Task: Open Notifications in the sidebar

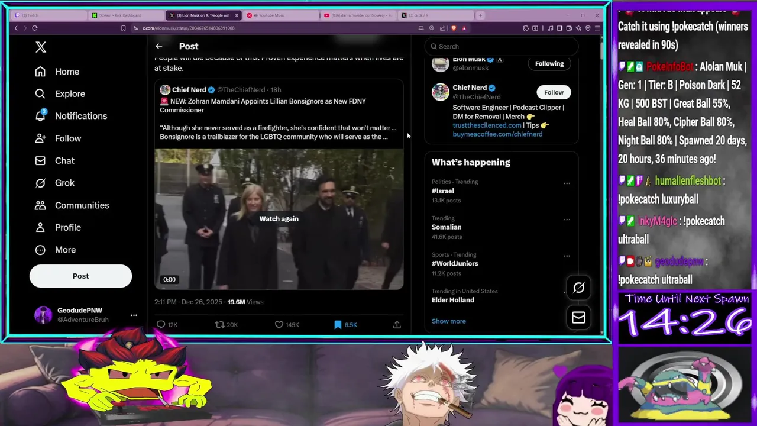Action: click(x=71, y=116)
